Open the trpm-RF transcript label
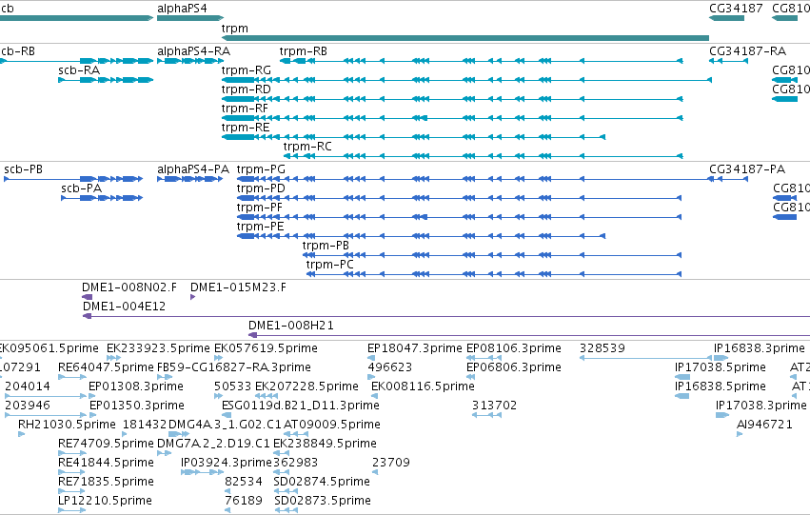 coord(245,109)
